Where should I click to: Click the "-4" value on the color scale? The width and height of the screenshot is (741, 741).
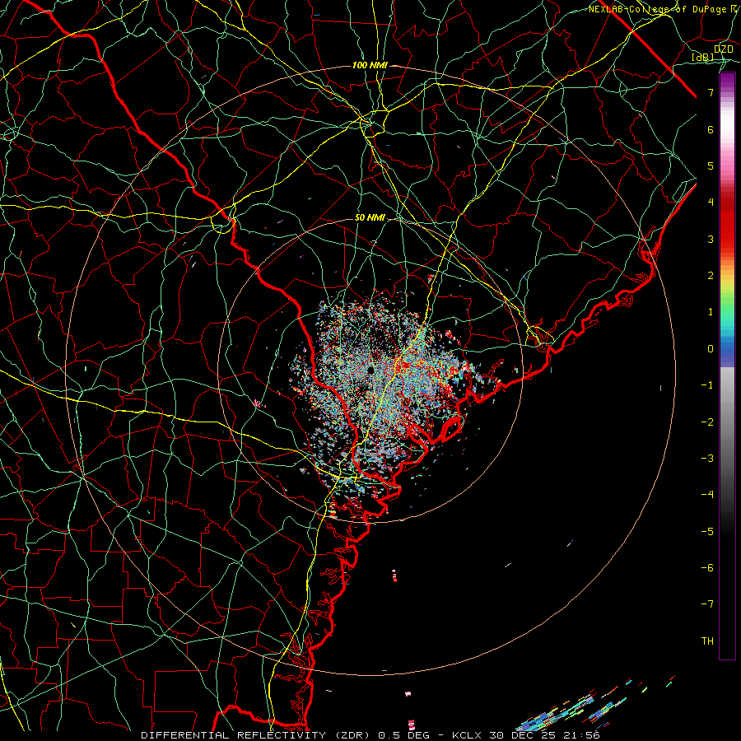tap(707, 495)
